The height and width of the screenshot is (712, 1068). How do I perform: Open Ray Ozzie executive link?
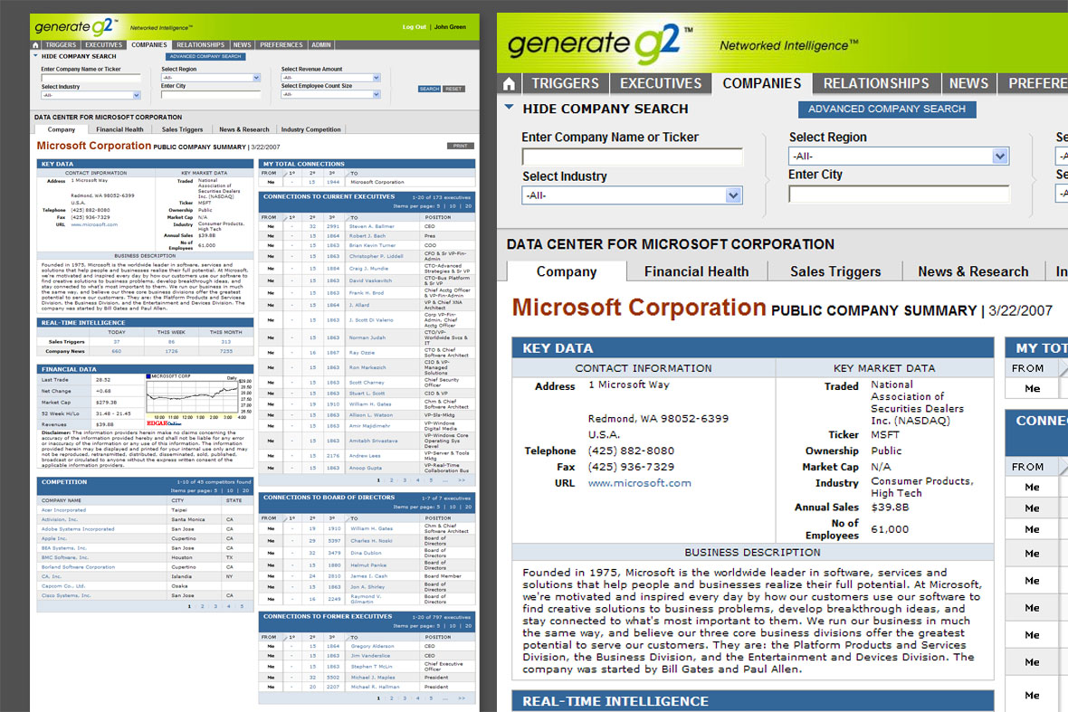click(362, 353)
